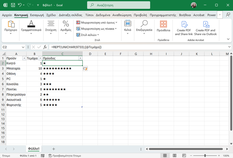
Task: Click Create PDF and Share via Outlook
Action: pos(205,28)
